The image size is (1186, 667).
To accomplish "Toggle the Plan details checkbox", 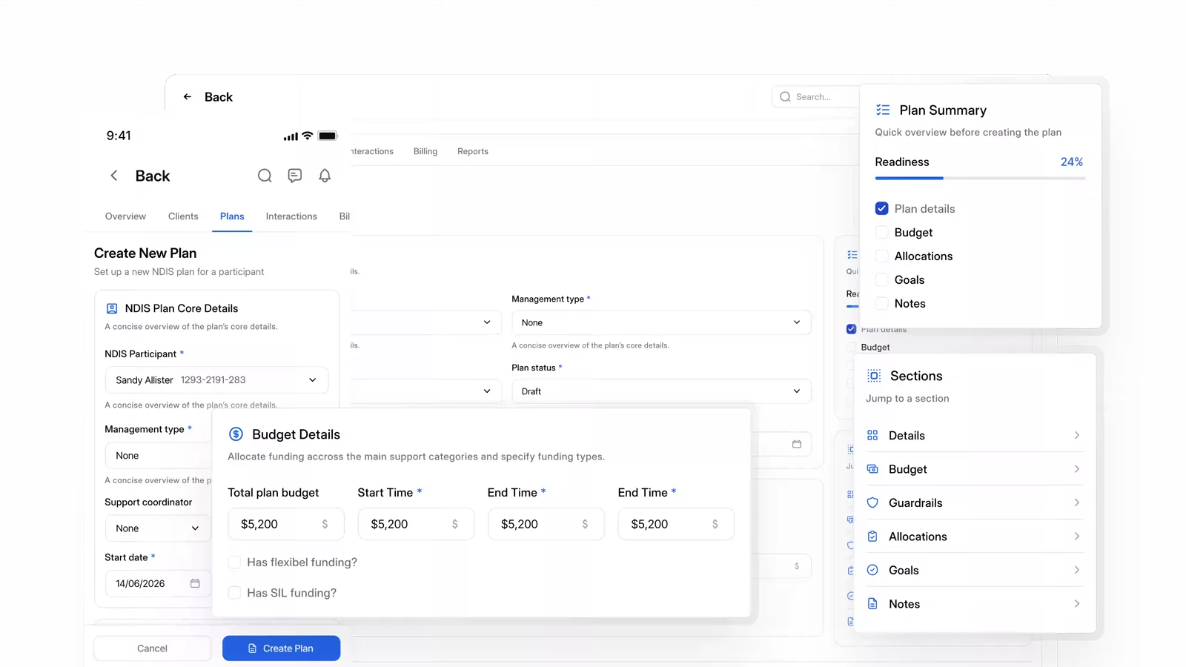I will tap(881, 208).
